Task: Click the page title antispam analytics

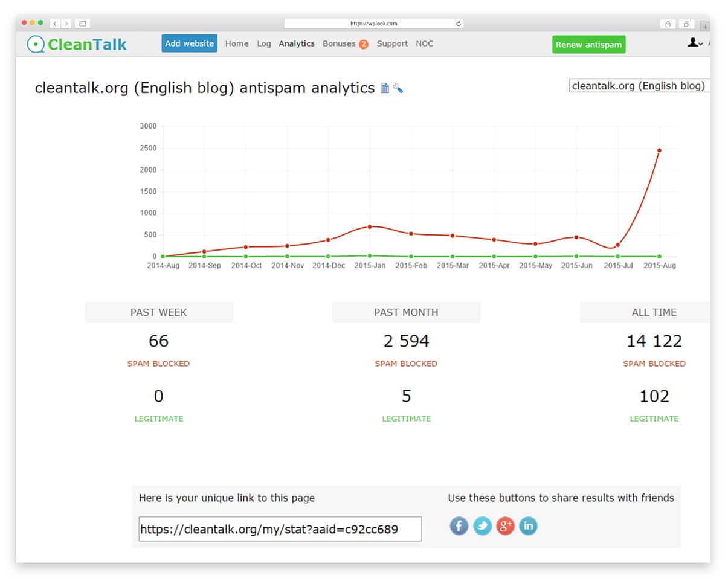Action: [205, 88]
